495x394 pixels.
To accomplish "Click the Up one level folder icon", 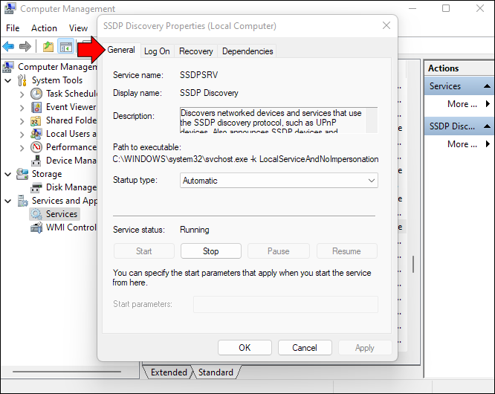I will (48, 47).
